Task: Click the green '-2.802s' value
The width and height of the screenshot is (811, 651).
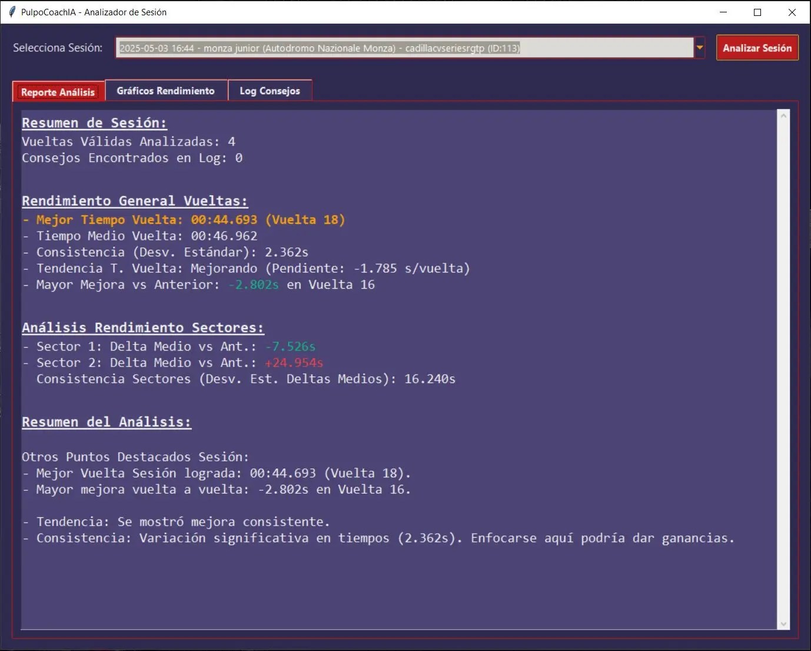Action: [254, 285]
